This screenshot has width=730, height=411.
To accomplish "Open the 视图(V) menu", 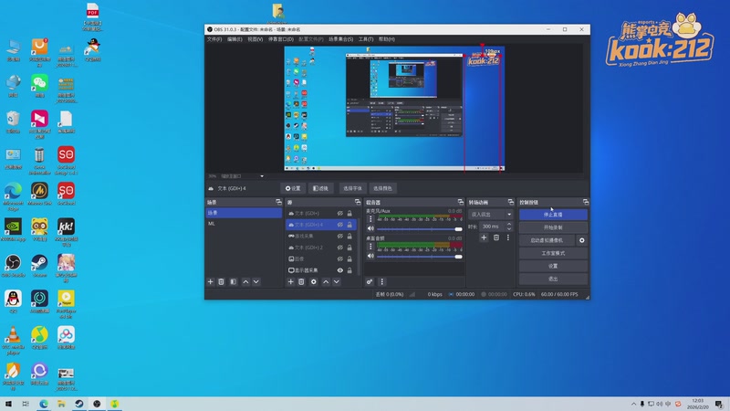I will point(255,39).
